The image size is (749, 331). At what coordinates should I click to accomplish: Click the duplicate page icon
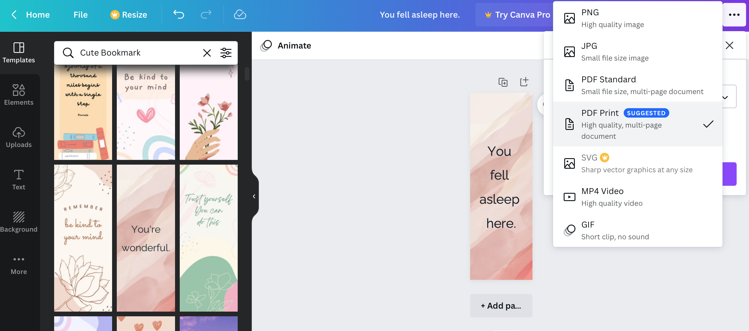tap(503, 82)
